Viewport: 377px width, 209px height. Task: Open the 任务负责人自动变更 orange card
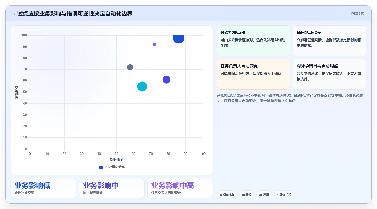(253, 74)
